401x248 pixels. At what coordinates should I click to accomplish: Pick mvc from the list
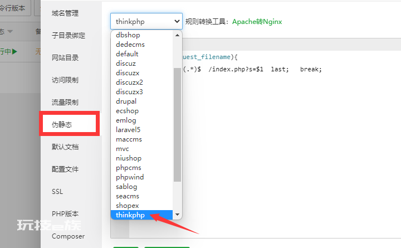coord(142,148)
